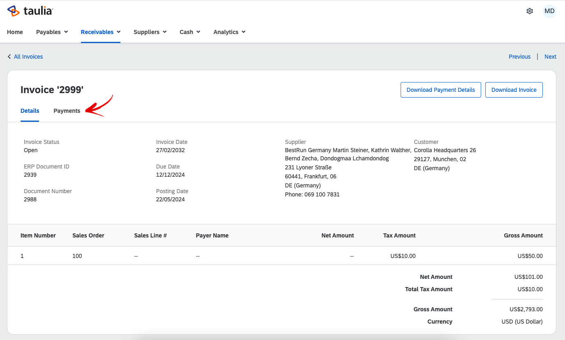Click the Sales Order column header
Screen dimensions: 565x340
(x=88, y=235)
